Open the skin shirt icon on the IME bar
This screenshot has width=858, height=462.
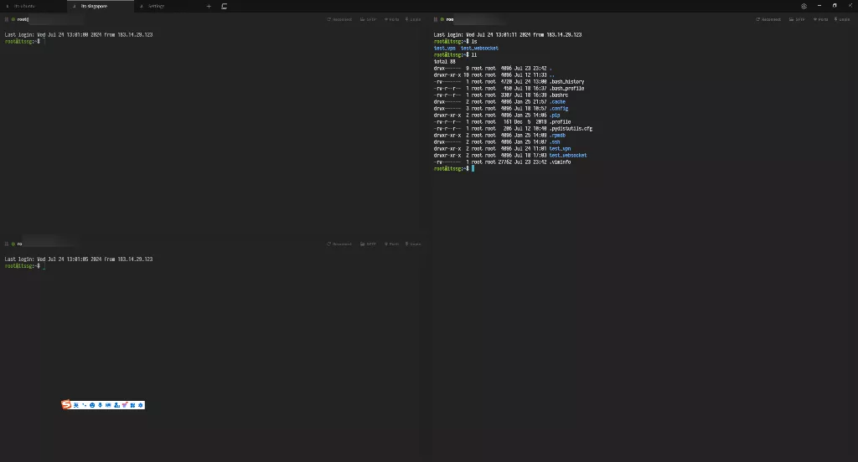click(x=124, y=405)
